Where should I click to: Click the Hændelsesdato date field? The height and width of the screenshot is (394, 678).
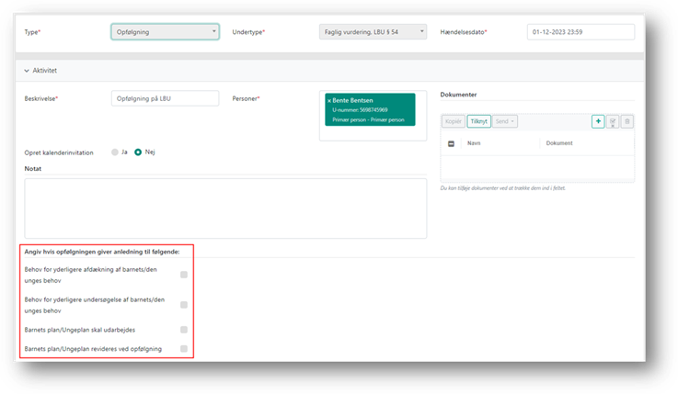pyautogui.click(x=581, y=32)
